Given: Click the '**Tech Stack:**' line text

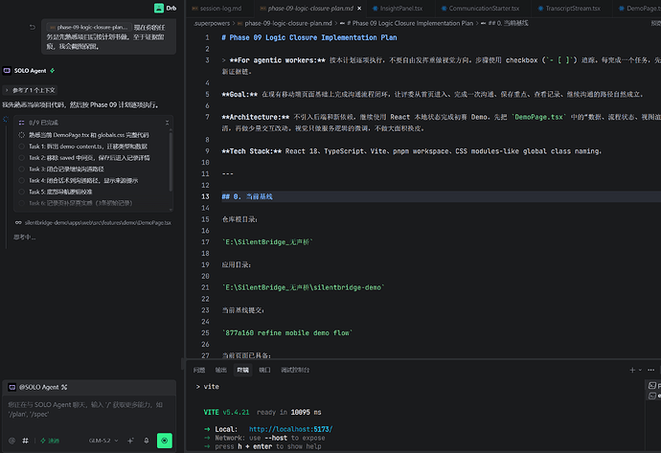Looking at the screenshot, I should coord(411,151).
